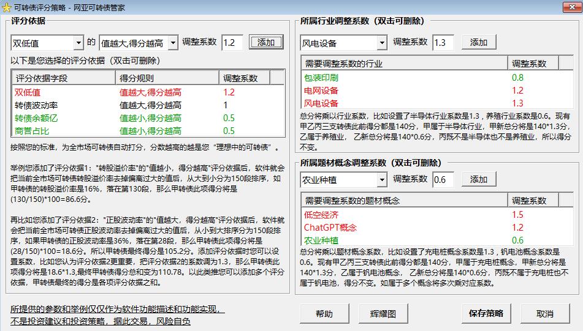Click the 需要调整系数的行业 column header

tap(405, 64)
